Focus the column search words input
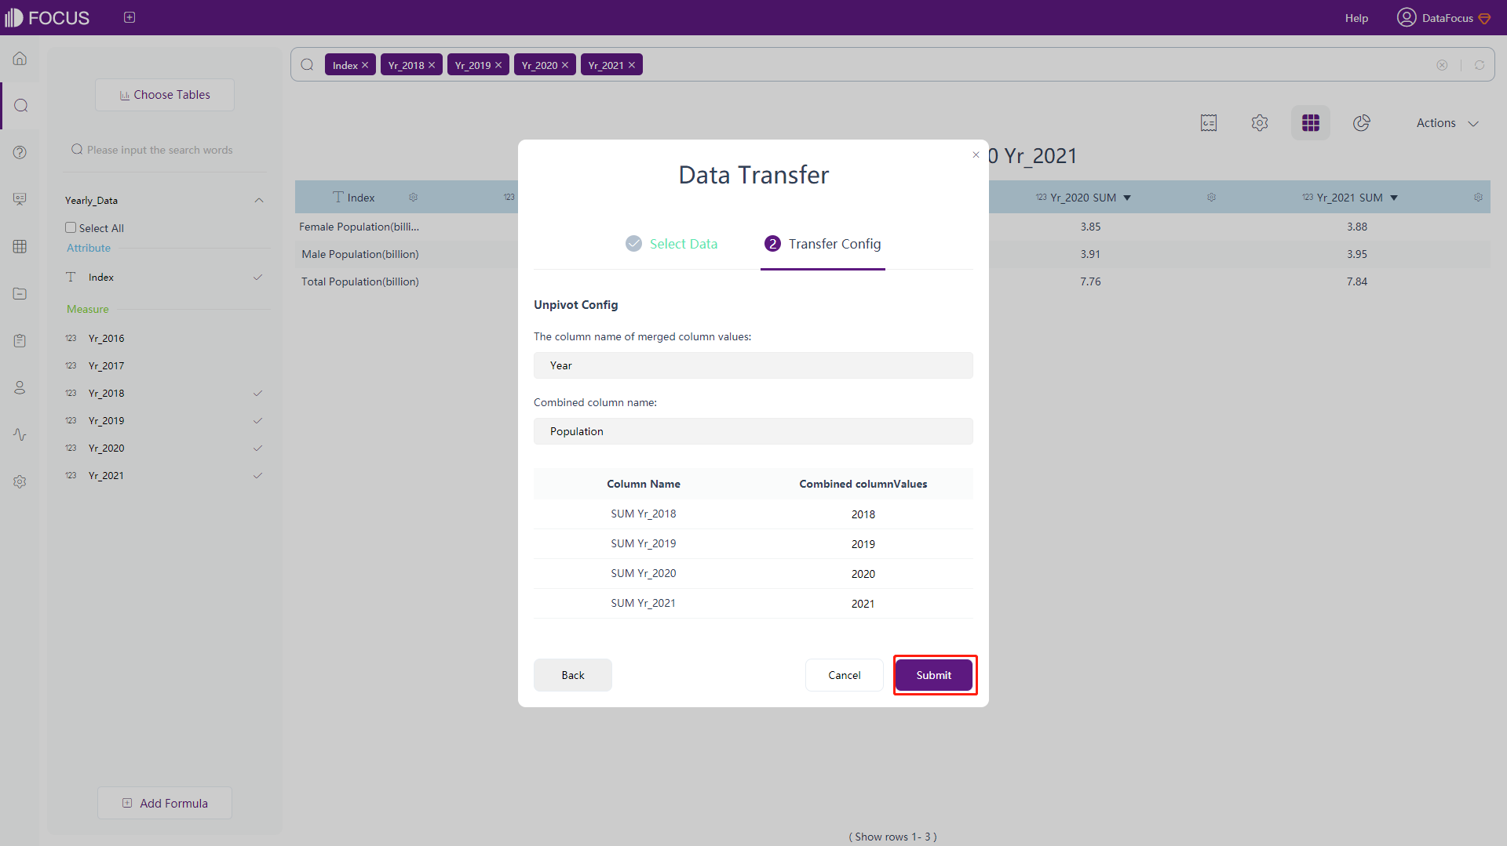The height and width of the screenshot is (846, 1507). 165,150
